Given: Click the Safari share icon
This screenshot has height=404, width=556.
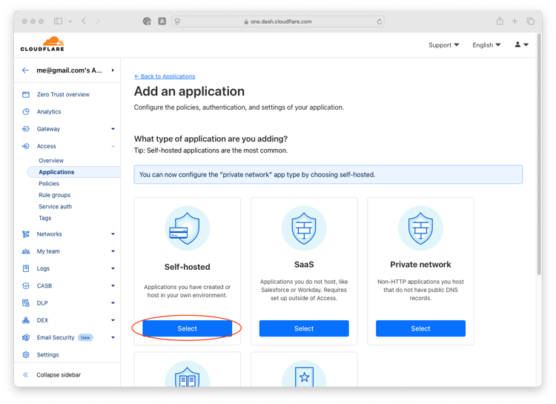Looking at the screenshot, I should coord(500,21).
